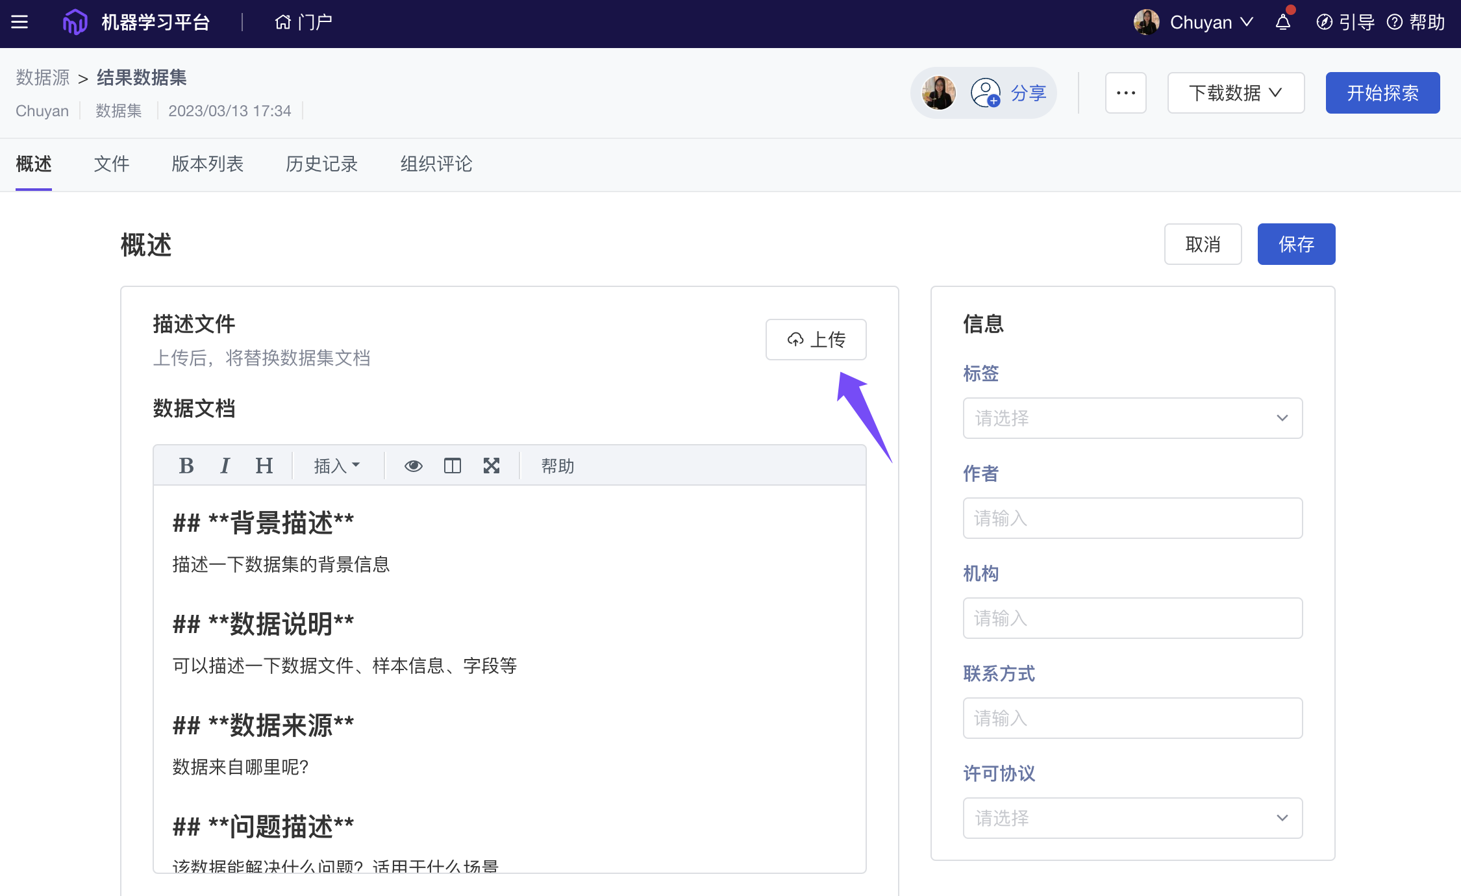Click the 作者 input field

point(1132,518)
